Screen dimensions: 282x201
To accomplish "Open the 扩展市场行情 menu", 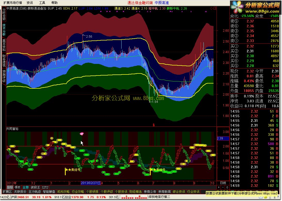I will click(13, 3).
